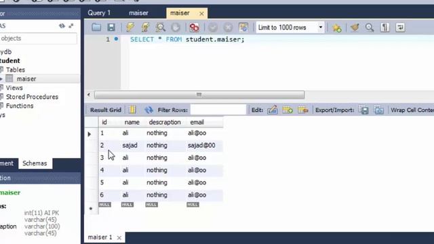Viewport: 434px width, 244px height.
Task: Run Explain plan magnifier-lightning icon
Action: tap(160, 27)
